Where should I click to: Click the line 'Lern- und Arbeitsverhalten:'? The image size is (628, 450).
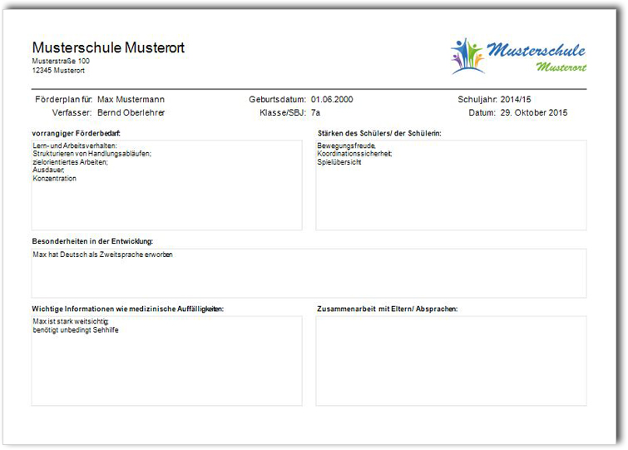click(75, 146)
